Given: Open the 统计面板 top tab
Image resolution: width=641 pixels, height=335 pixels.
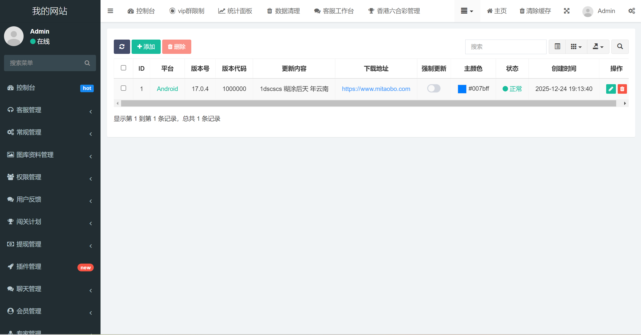Looking at the screenshot, I should click(235, 11).
